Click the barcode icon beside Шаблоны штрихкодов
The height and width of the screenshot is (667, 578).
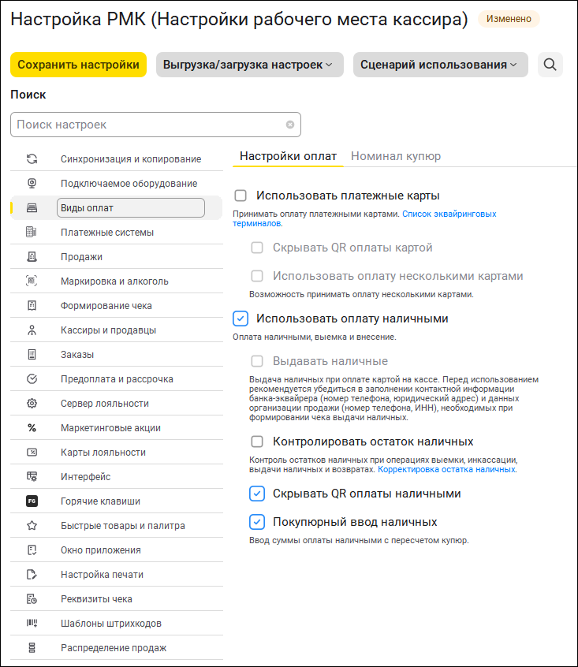[32, 624]
